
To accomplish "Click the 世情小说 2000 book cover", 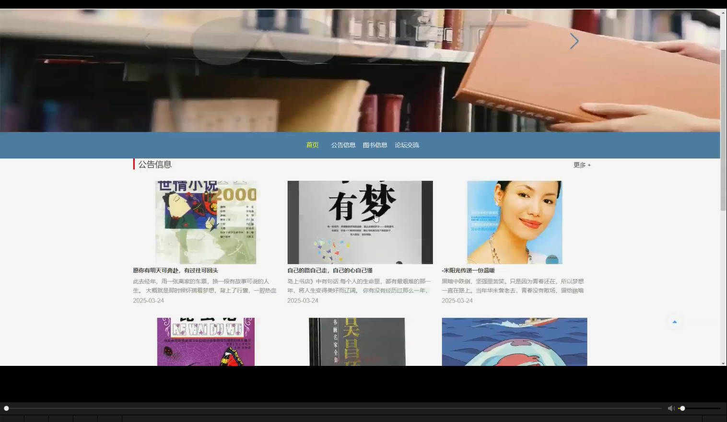I will tap(206, 223).
